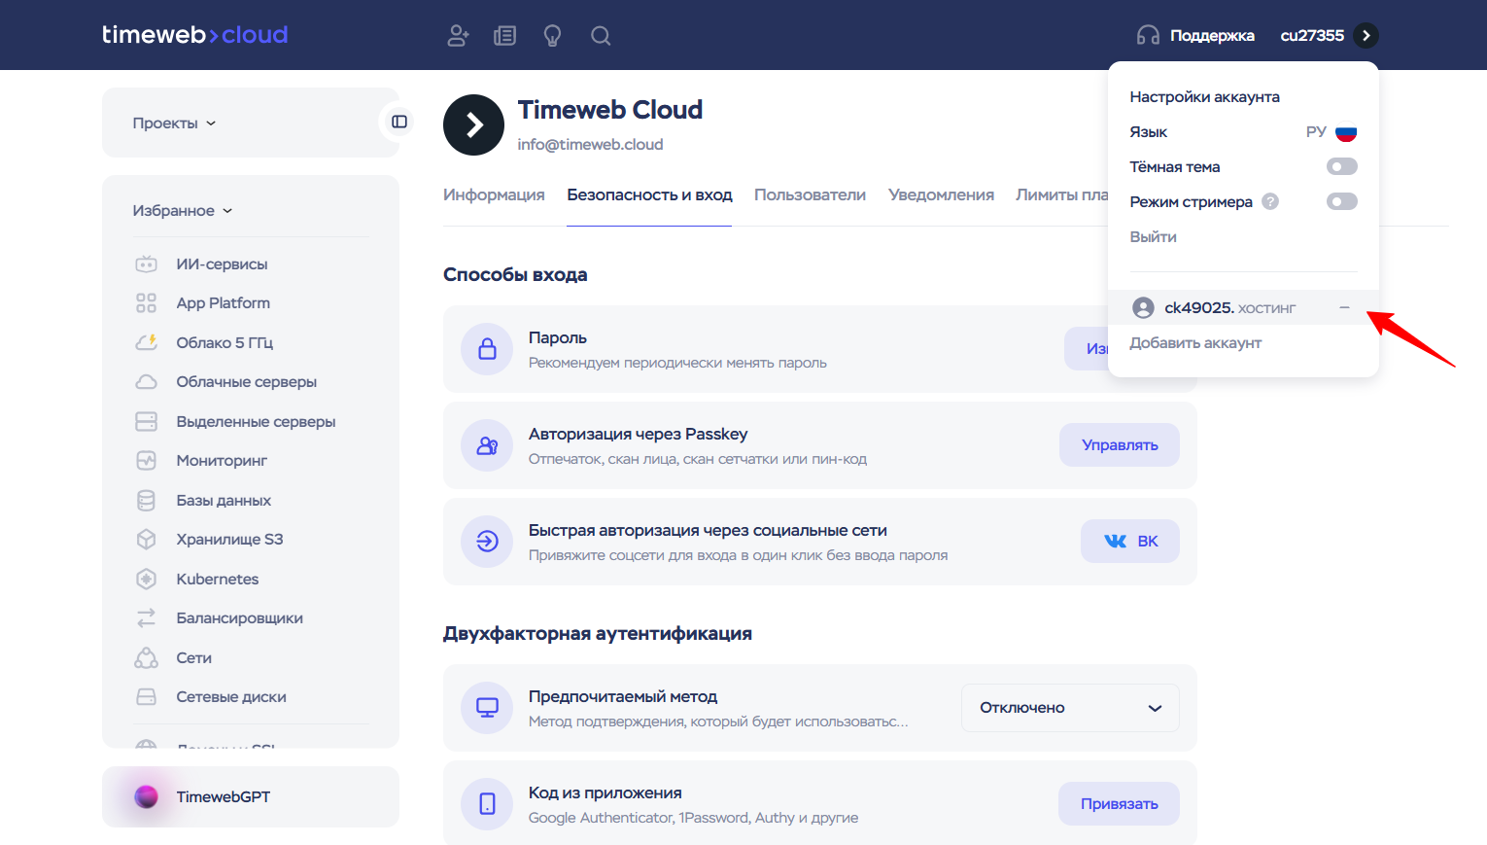Click the add user icon in header
Image resolution: width=1487 pixels, height=845 pixels.
coord(458,36)
